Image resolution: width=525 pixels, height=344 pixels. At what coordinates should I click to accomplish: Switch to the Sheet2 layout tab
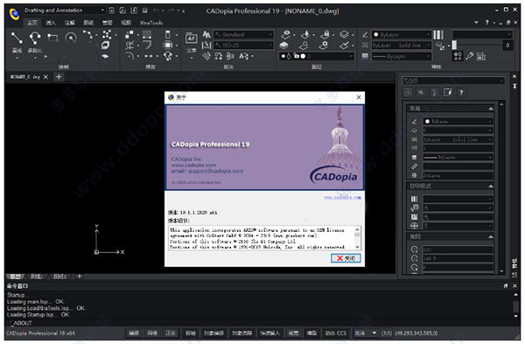coord(59,277)
